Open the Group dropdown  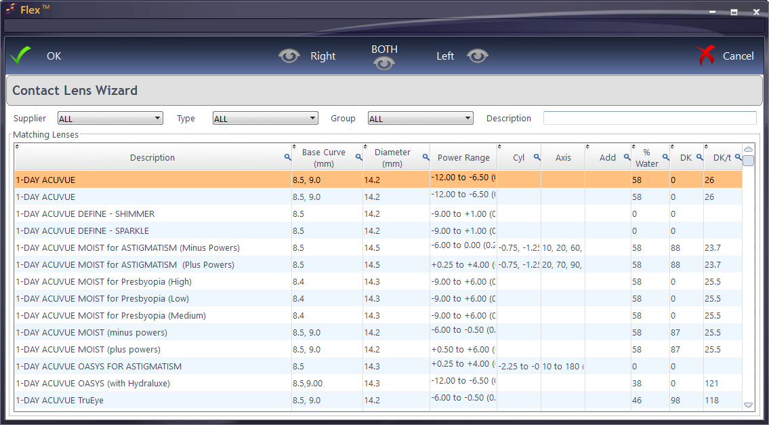[x=420, y=118]
